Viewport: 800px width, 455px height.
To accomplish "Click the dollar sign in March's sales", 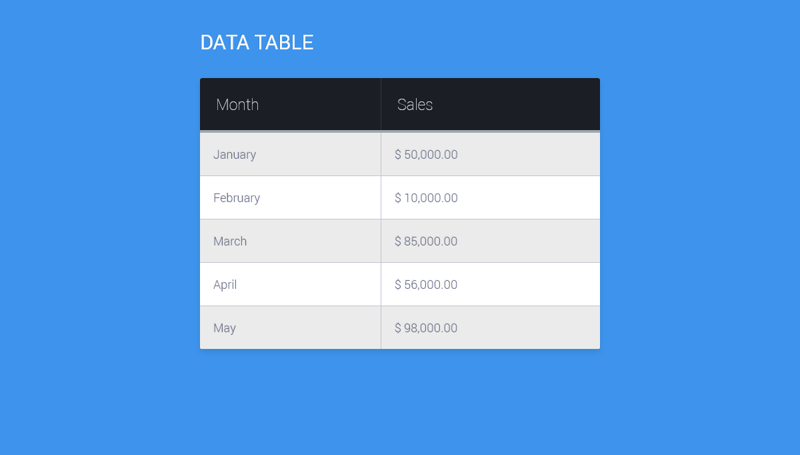I will [398, 242].
